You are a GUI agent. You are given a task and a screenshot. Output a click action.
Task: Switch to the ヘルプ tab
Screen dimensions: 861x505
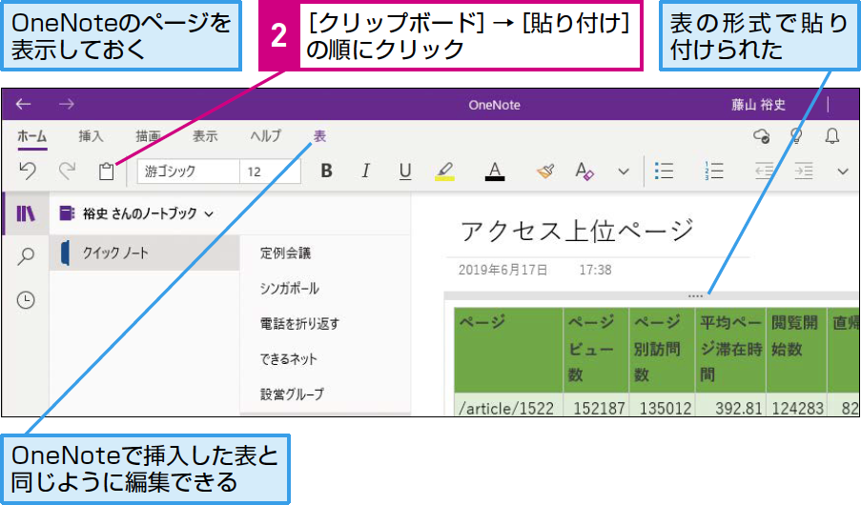[x=266, y=136]
